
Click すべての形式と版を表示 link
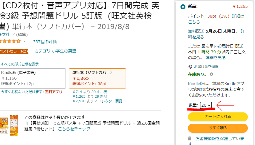[20, 64]
